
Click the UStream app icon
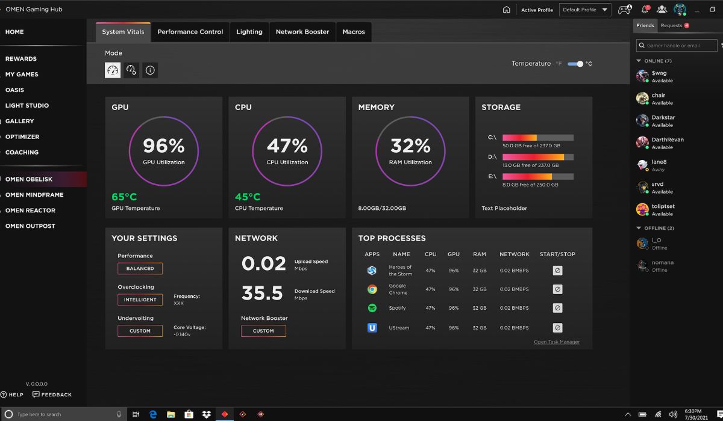point(372,328)
